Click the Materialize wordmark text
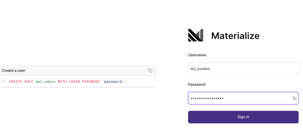This screenshot has height=133, width=303. click(235, 36)
